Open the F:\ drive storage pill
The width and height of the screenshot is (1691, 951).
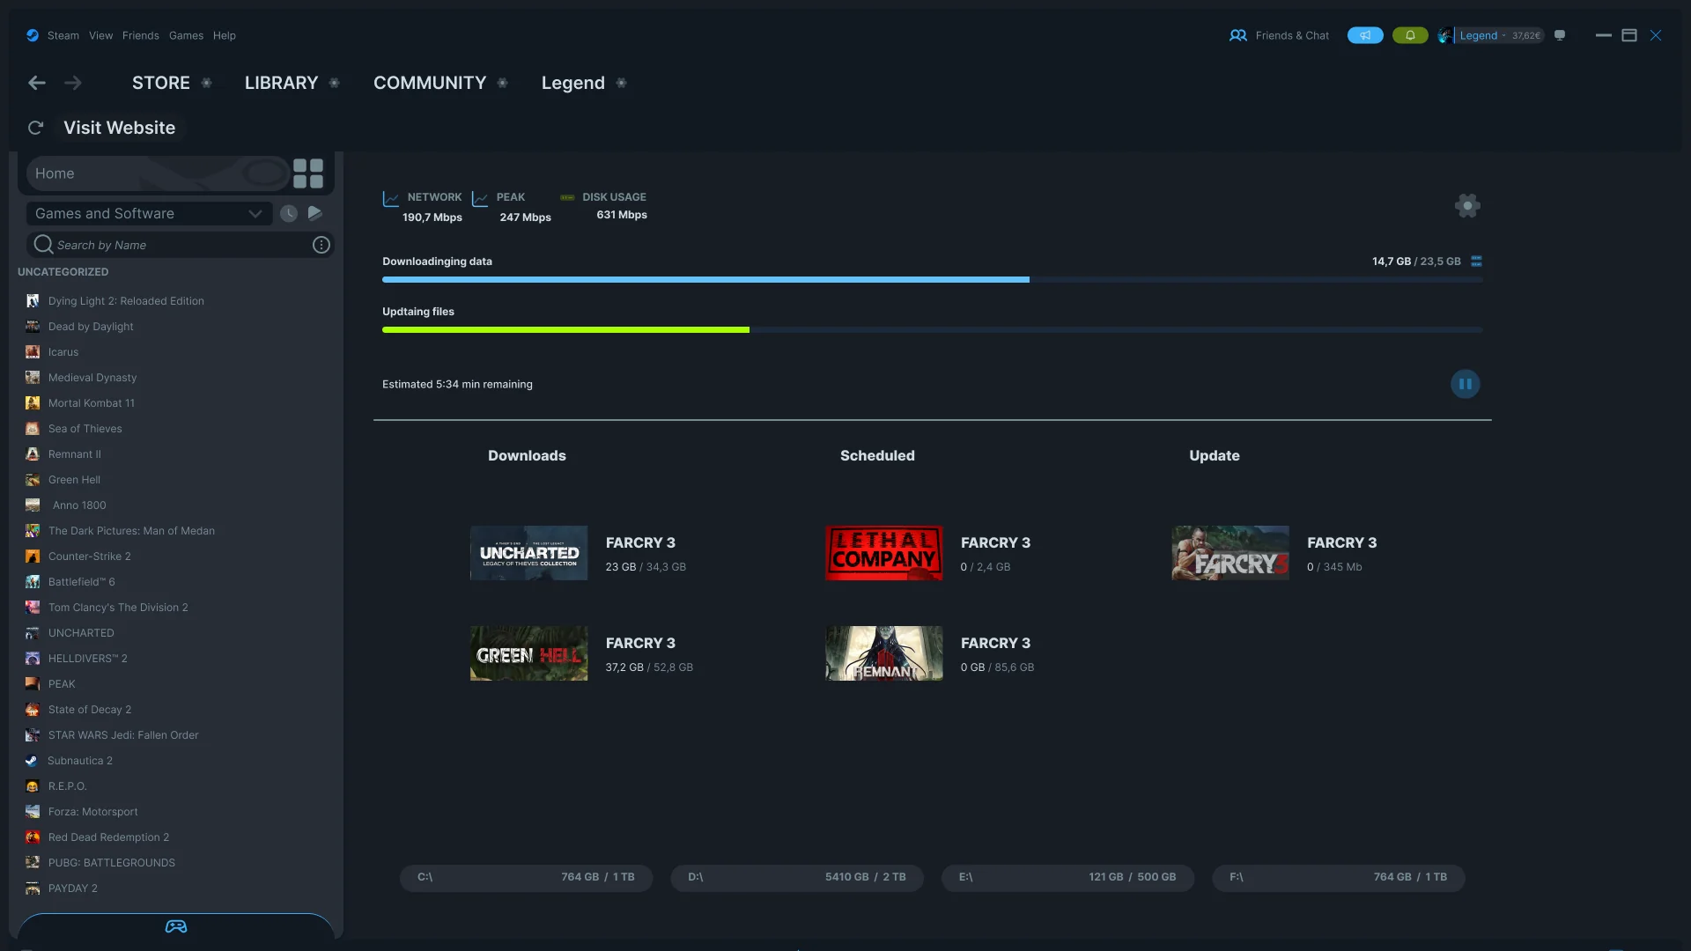click(x=1339, y=877)
